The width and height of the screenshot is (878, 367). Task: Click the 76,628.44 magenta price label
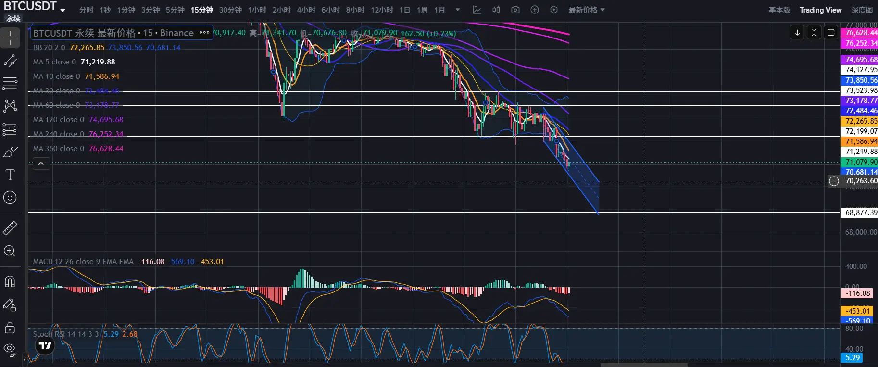(x=860, y=33)
